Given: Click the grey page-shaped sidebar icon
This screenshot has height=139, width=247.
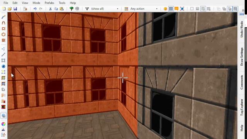Looking at the screenshot, I should [x=3, y=90].
